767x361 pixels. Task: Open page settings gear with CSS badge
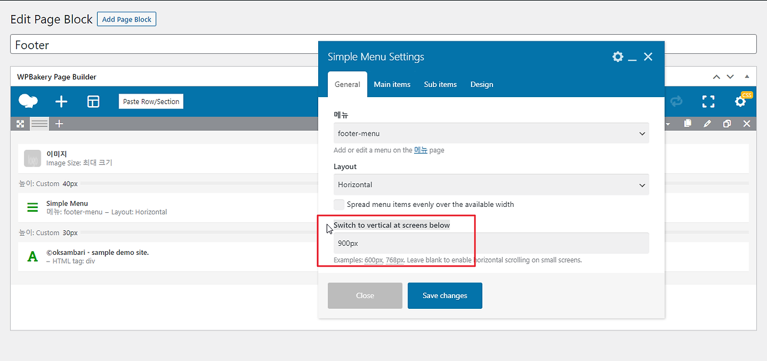tap(741, 101)
